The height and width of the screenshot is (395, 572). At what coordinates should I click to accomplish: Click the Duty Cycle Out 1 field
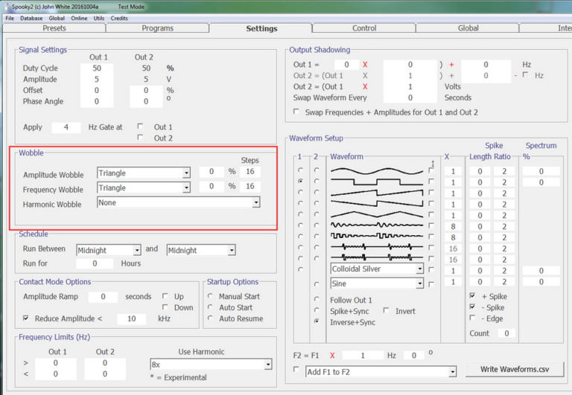(98, 68)
